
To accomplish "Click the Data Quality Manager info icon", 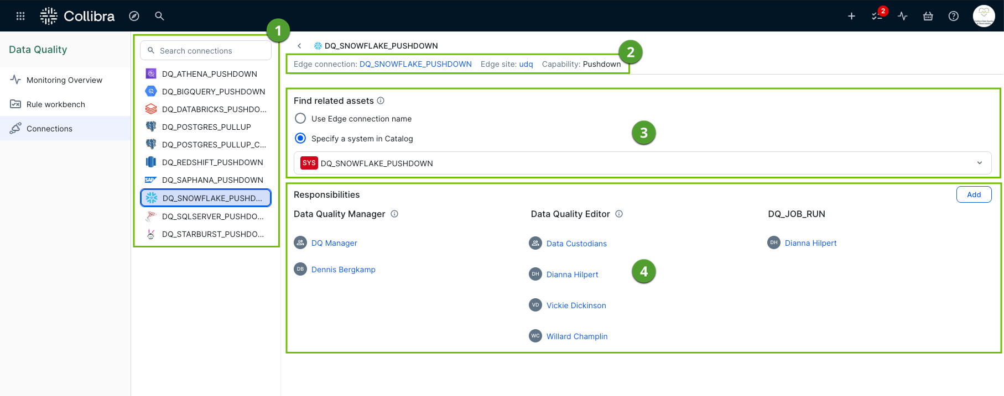I will pyautogui.click(x=394, y=214).
